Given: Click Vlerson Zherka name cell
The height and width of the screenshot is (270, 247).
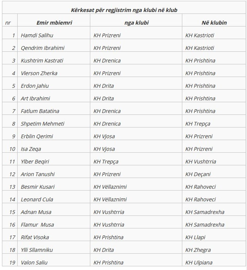Looking at the screenshot, I should click(39, 73).
